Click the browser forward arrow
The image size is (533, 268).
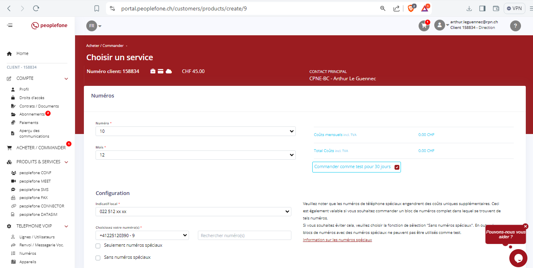tap(22, 8)
